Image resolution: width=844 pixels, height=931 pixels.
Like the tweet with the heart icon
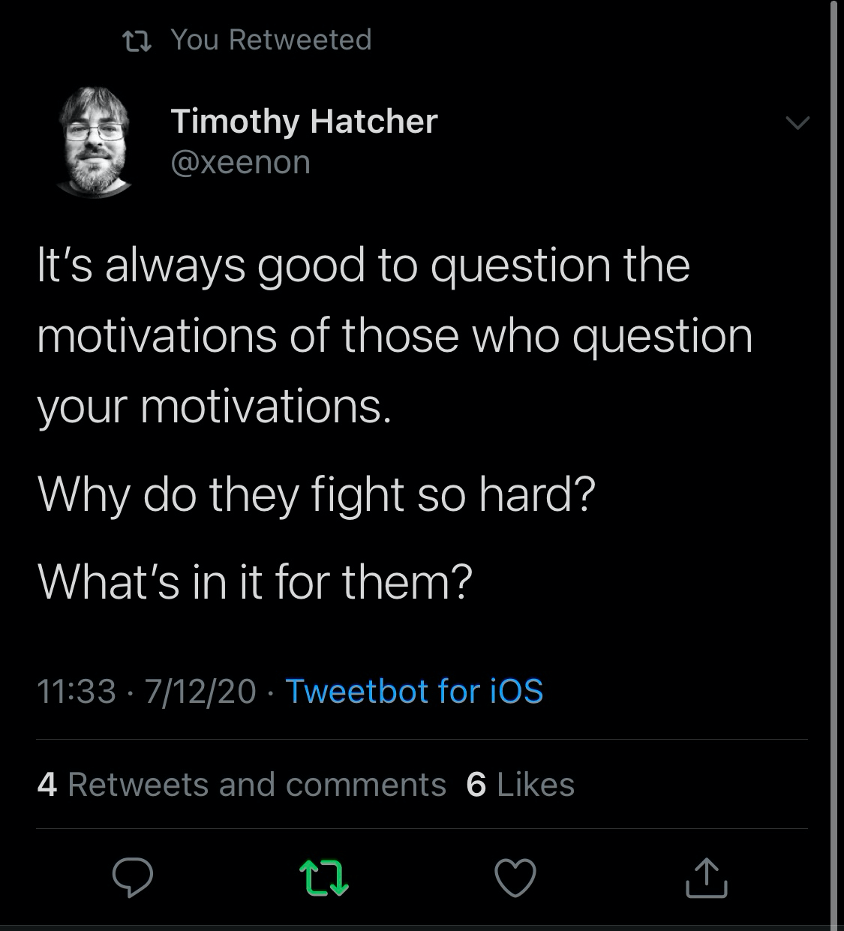(515, 878)
